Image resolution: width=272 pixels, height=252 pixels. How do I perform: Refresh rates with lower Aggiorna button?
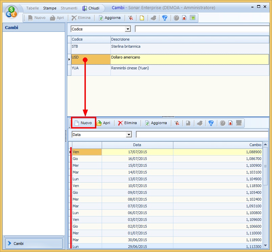tap(156, 123)
